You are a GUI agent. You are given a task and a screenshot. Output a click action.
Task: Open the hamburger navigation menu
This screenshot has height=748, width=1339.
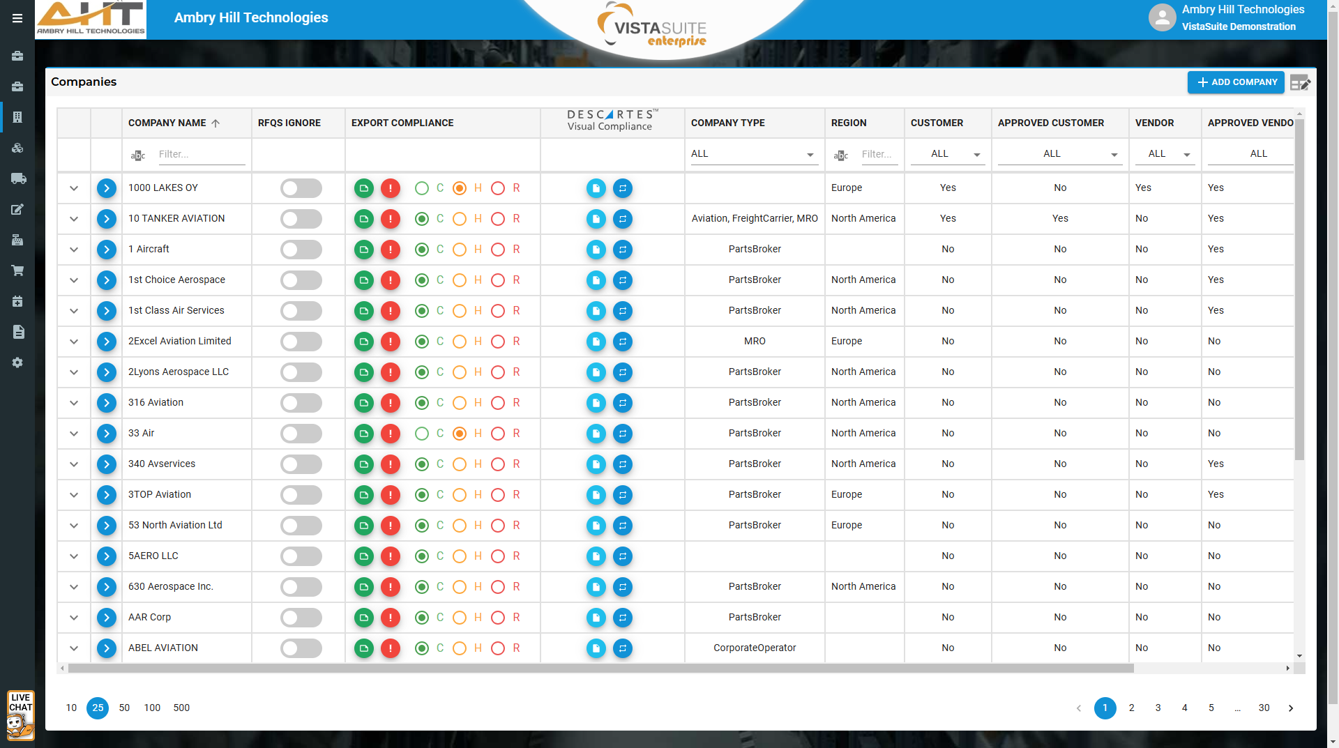click(17, 18)
